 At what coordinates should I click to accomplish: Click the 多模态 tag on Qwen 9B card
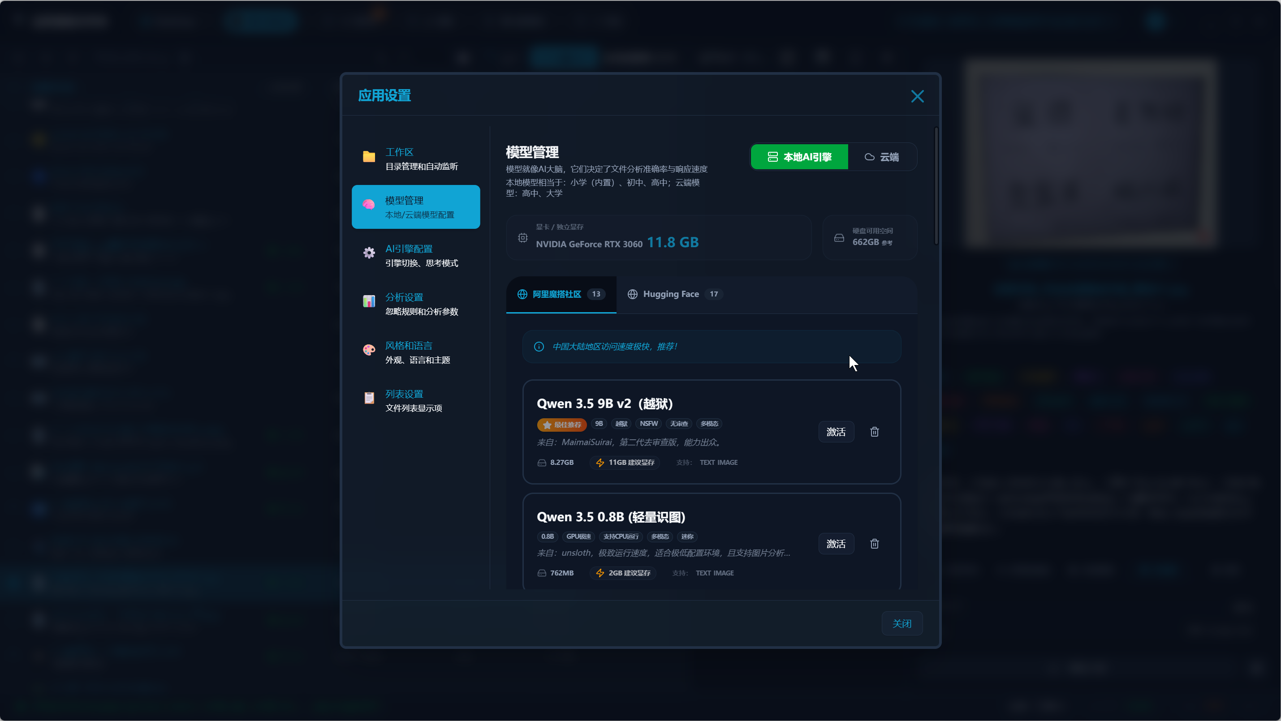709,424
